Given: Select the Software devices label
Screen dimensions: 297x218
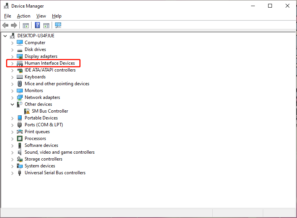Looking at the screenshot, I should click(41, 145).
